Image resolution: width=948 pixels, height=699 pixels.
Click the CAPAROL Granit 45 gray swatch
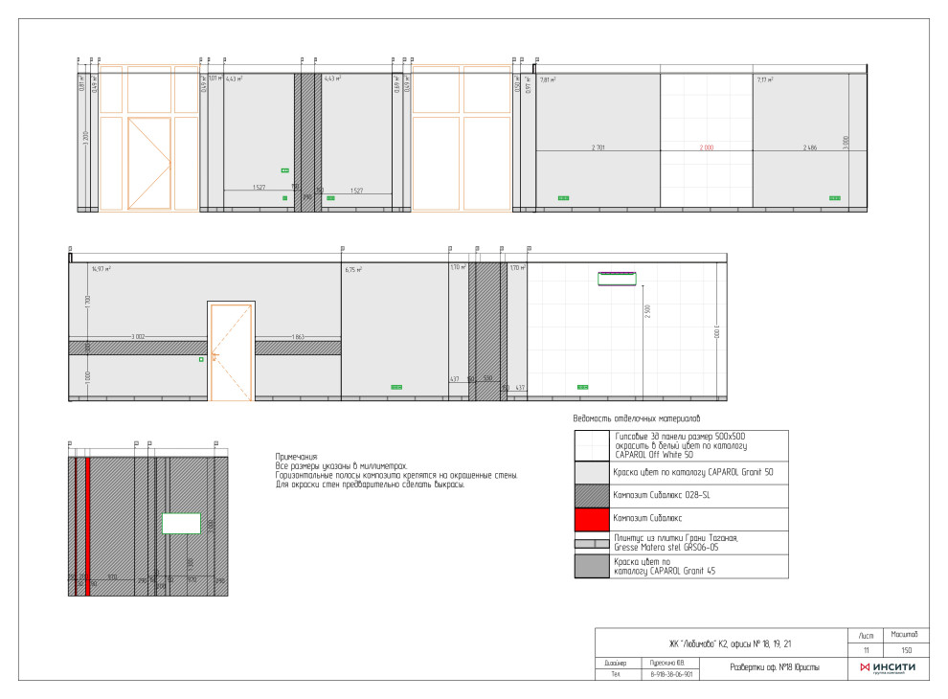pyautogui.click(x=591, y=566)
